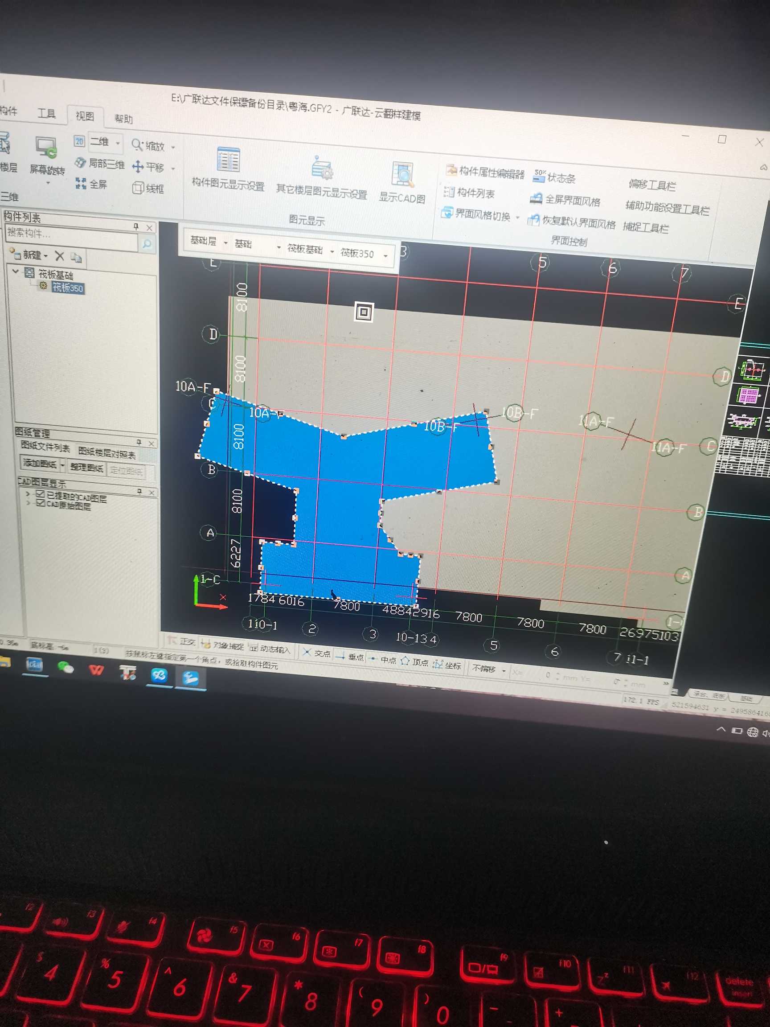Open the 基础层 floor dropdown
Image resolution: width=770 pixels, height=1027 pixels.
[x=226, y=243]
